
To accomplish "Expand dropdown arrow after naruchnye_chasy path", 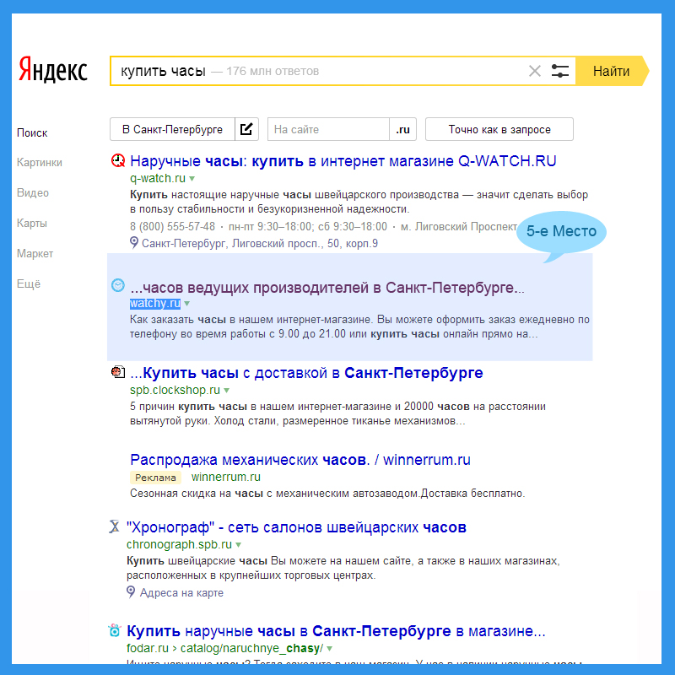I will pos(330,648).
